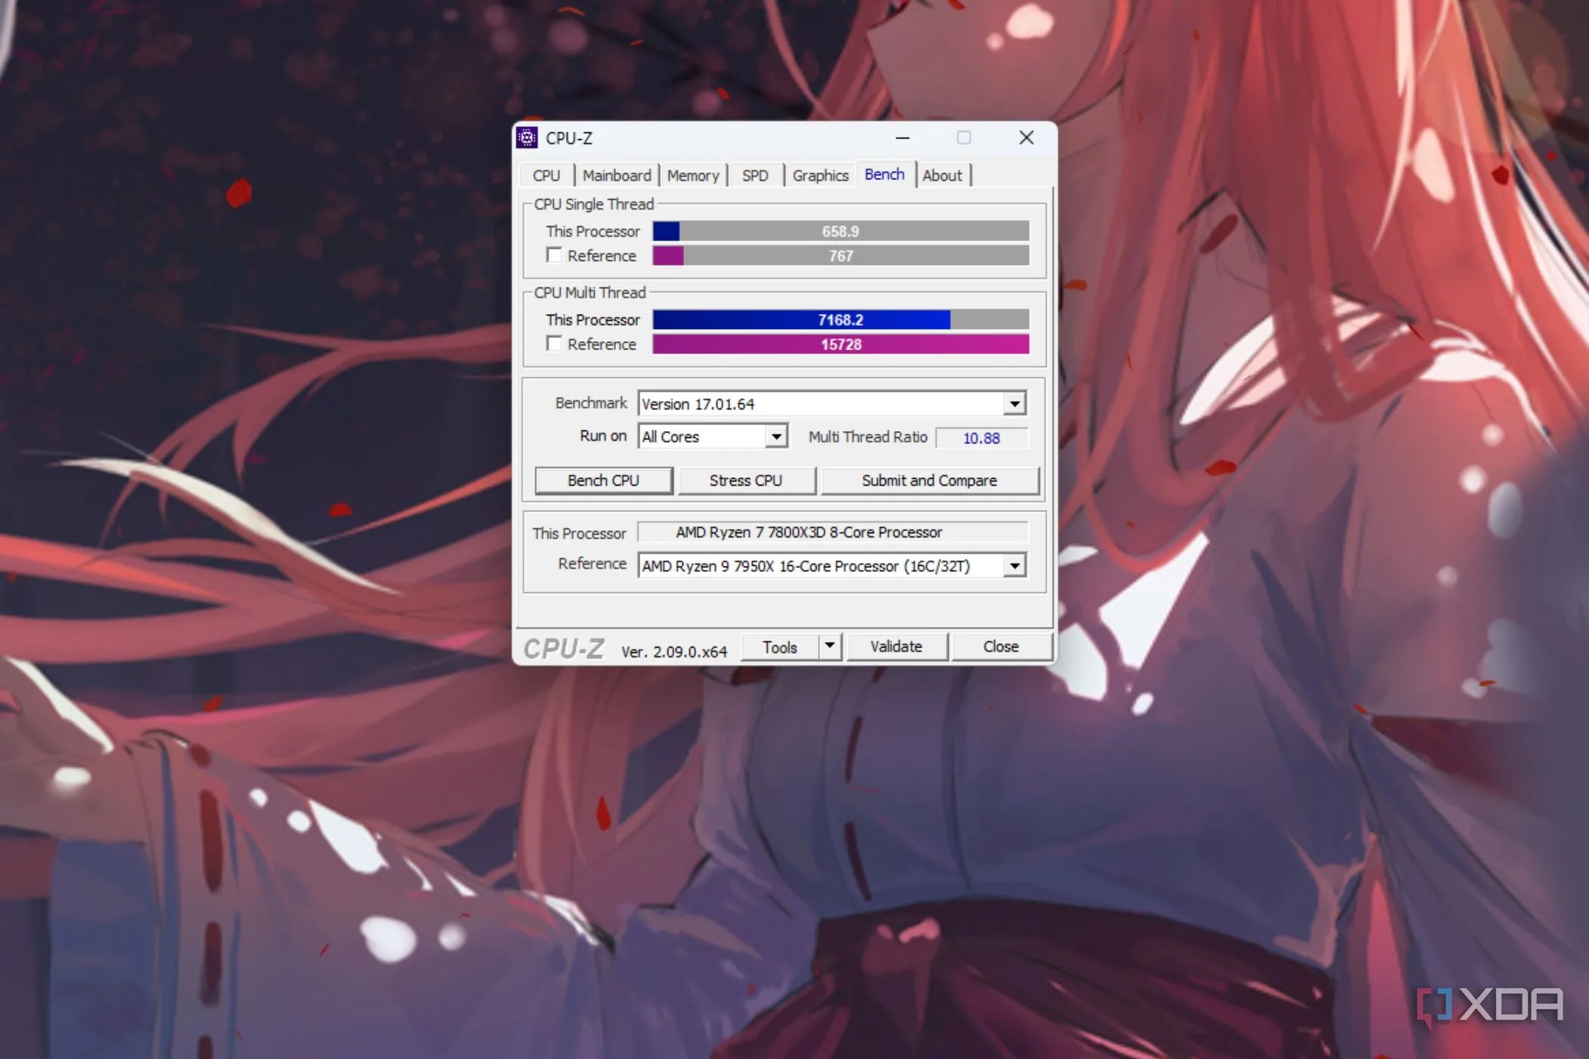
Task: Open the Benchmark version dropdown
Action: point(1015,404)
